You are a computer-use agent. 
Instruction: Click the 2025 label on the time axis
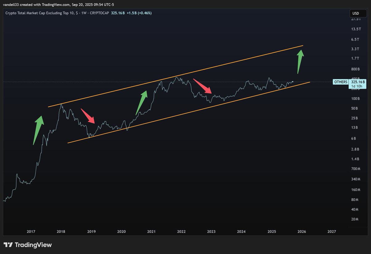pos(272,232)
